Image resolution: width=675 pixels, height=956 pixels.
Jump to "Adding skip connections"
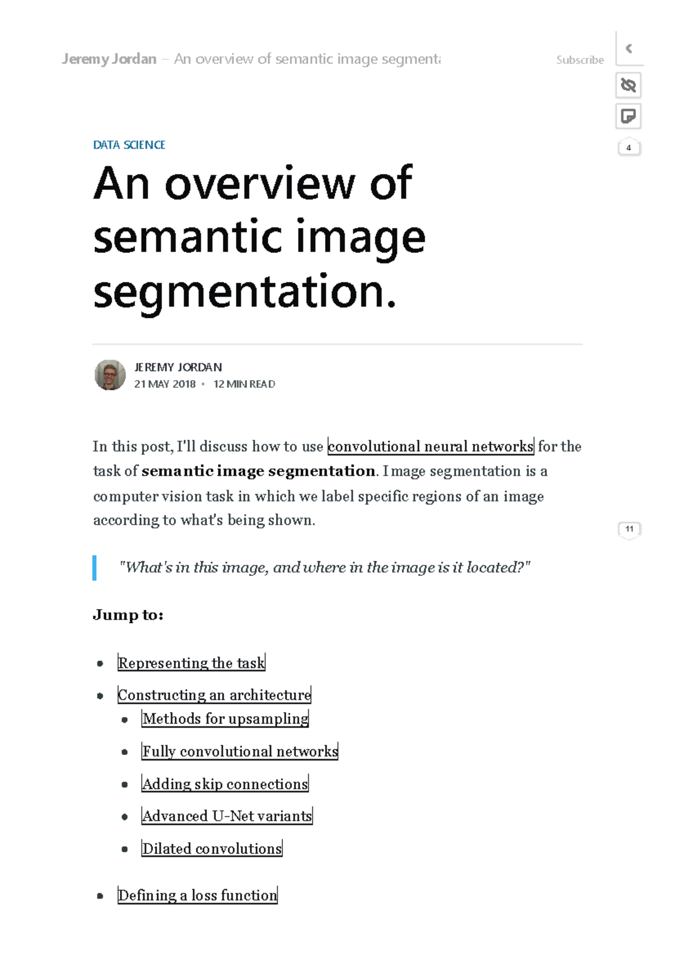tap(224, 784)
